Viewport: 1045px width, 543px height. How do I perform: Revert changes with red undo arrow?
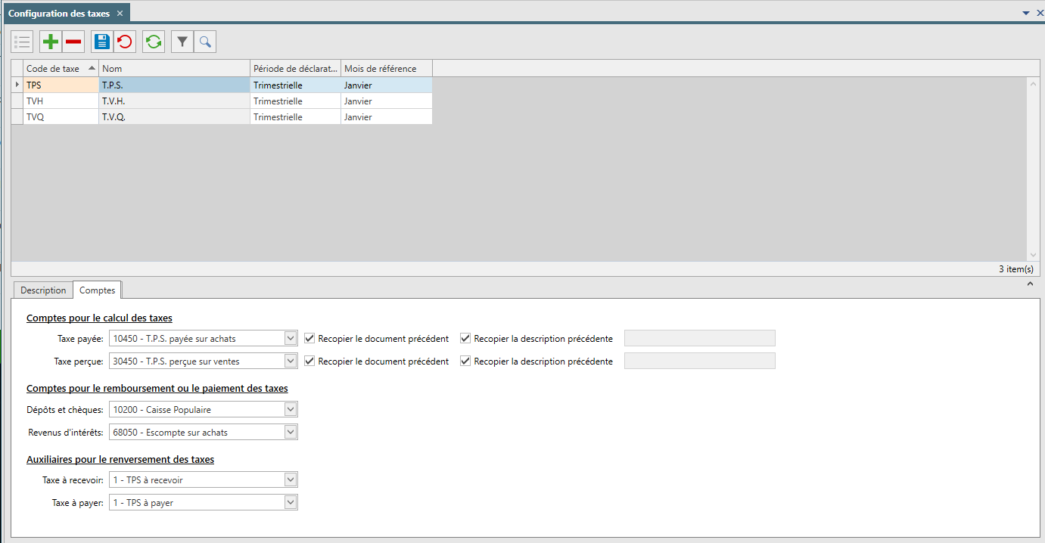125,42
